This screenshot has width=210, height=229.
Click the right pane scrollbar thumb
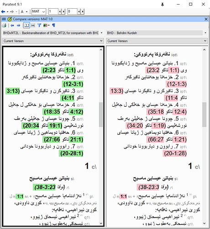pyautogui.click(x=204, y=114)
